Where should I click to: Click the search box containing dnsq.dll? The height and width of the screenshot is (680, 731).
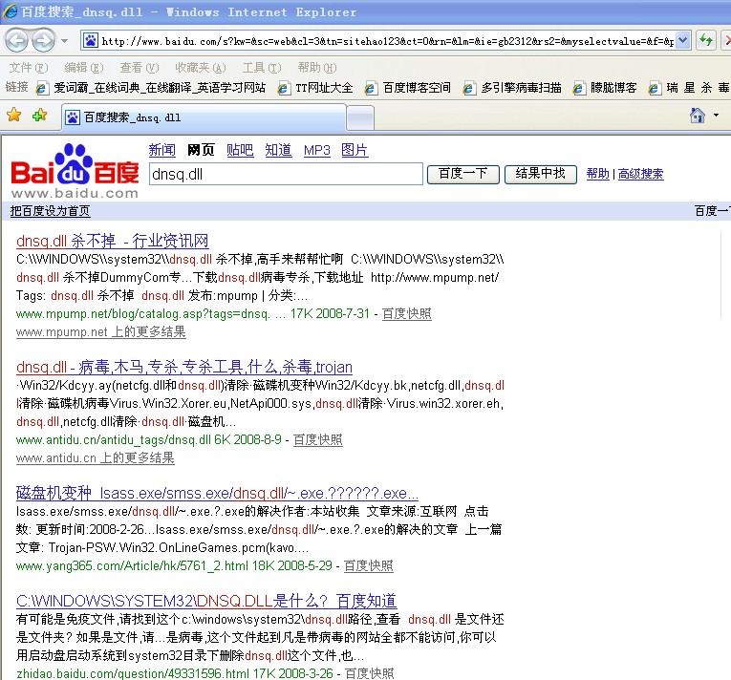point(286,174)
